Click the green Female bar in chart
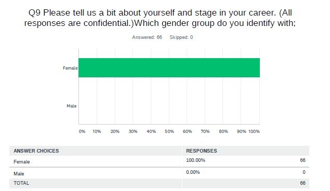330x191 pixels. pyautogui.click(x=169, y=67)
